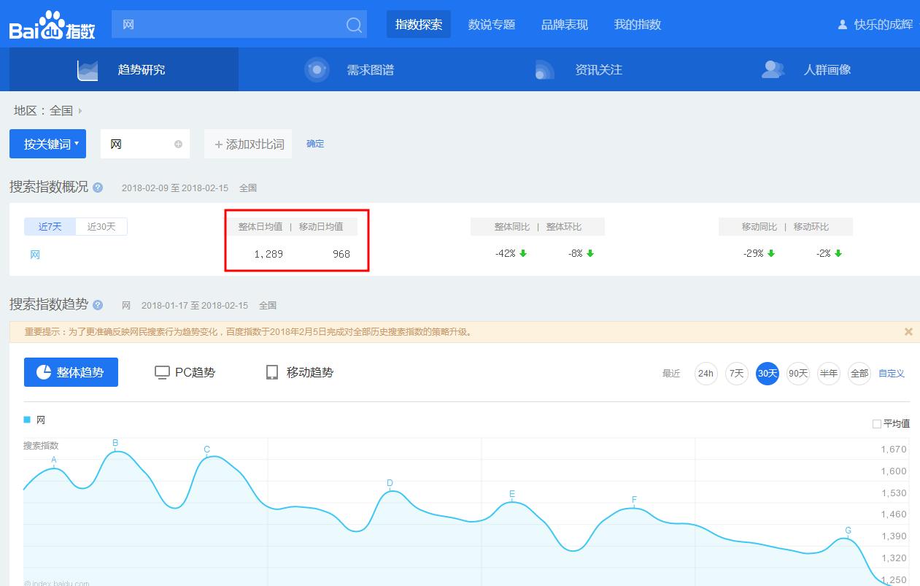This screenshot has height=586, width=920.
Task: Click the chart icon beside 趋势研究
Action: tap(87, 69)
